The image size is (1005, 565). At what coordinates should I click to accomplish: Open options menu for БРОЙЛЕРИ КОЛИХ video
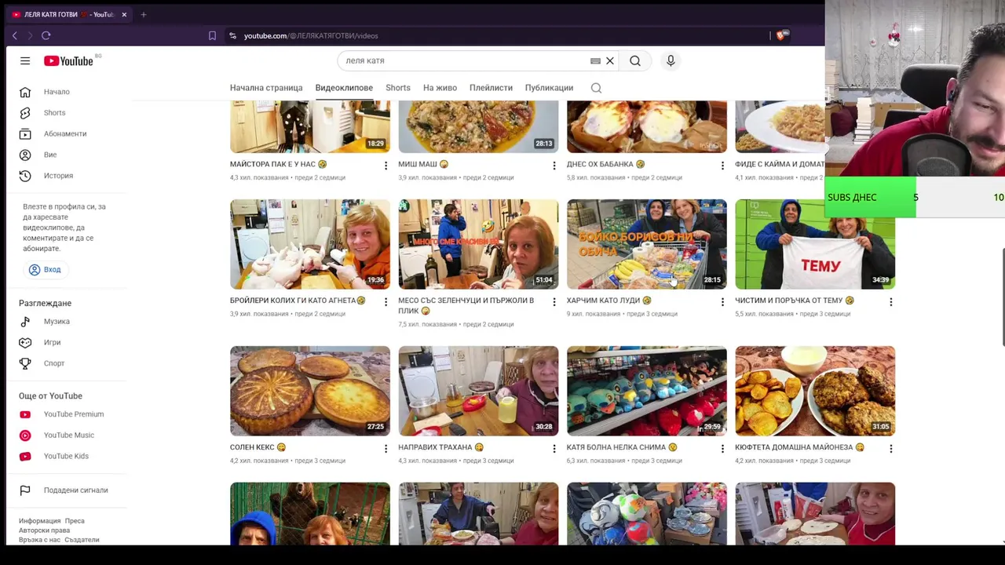tap(386, 301)
